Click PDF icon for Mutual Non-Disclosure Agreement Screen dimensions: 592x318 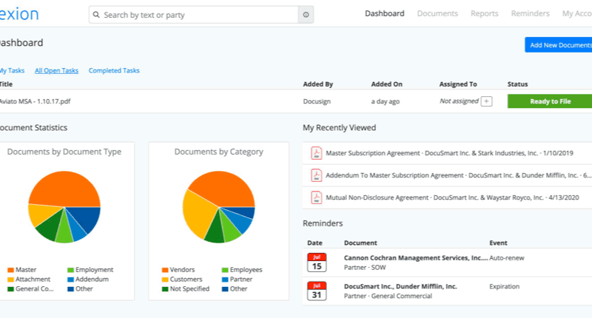(x=316, y=198)
